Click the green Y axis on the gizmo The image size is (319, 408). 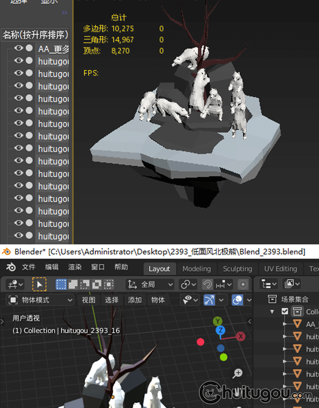tap(218, 321)
